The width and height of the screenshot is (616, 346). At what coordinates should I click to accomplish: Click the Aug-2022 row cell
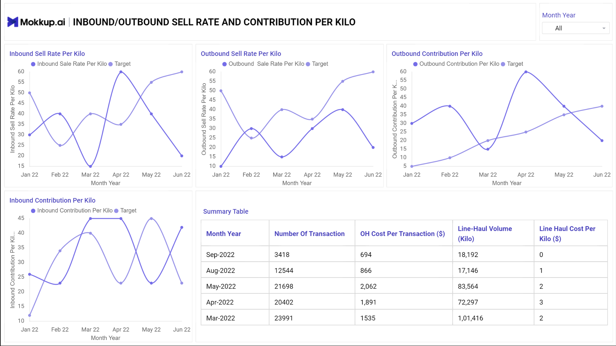221,271
